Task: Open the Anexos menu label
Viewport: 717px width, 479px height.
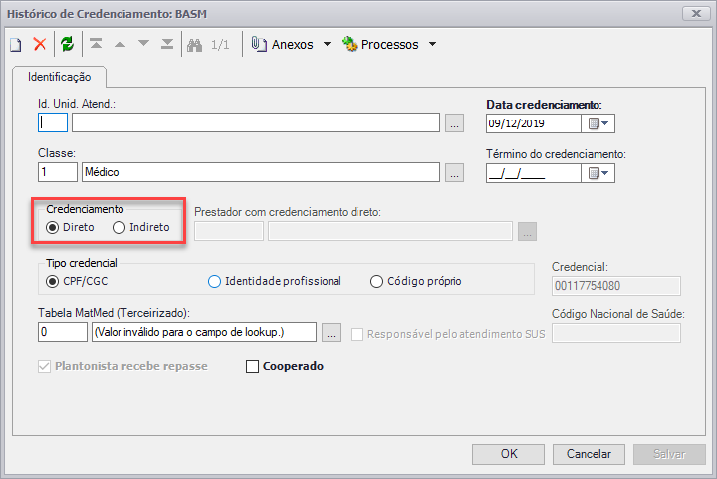Action: pyautogui.click(x=293, y=45)
